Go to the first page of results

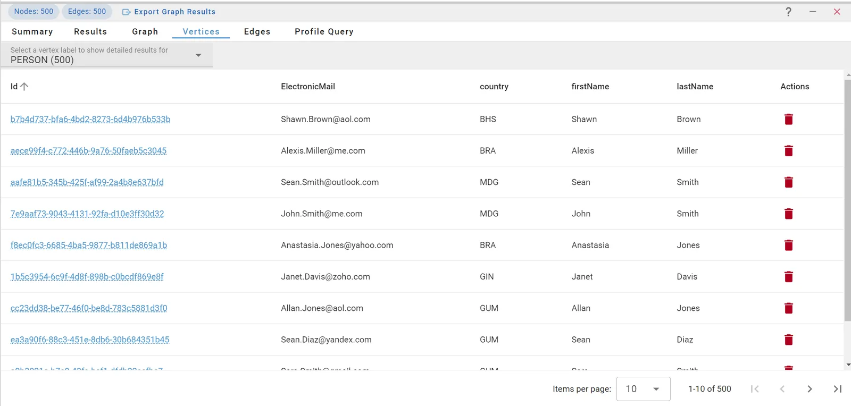[x=755, y=389]
